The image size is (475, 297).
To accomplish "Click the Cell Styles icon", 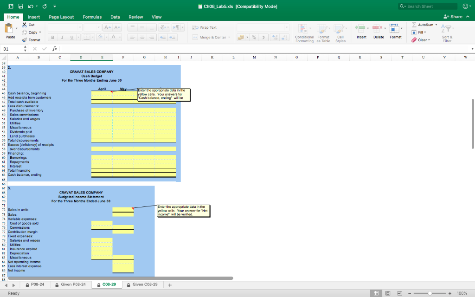I will (x=340, y=29).
